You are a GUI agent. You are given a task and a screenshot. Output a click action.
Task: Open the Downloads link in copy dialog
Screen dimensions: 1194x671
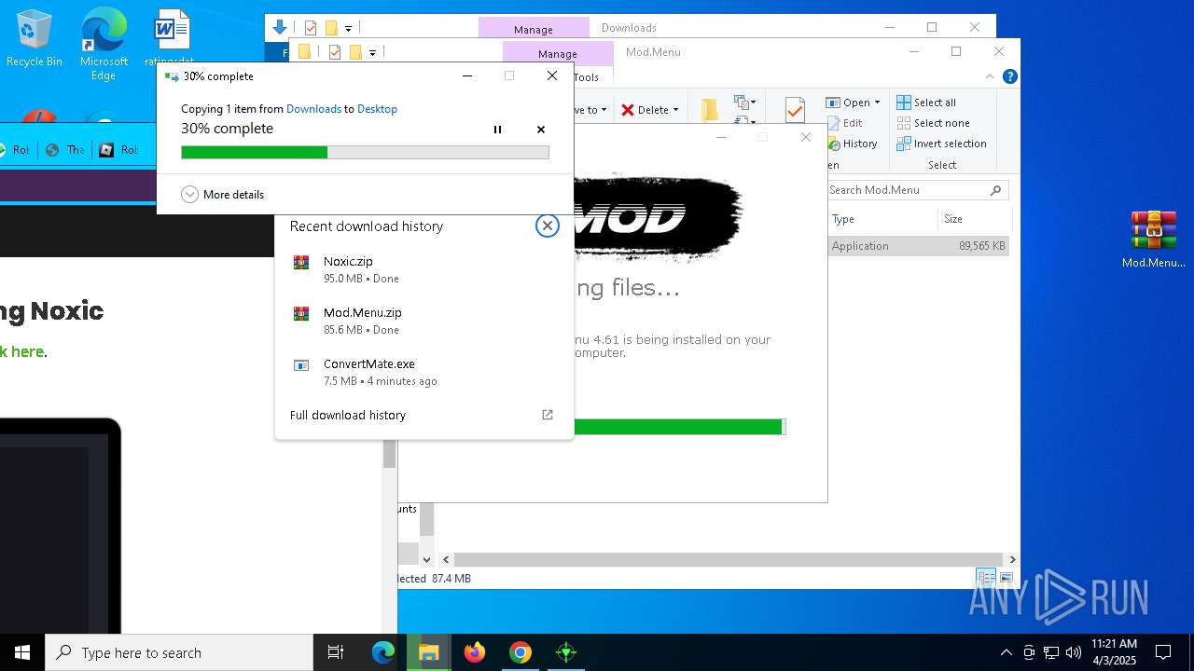[x=313, y=109]
